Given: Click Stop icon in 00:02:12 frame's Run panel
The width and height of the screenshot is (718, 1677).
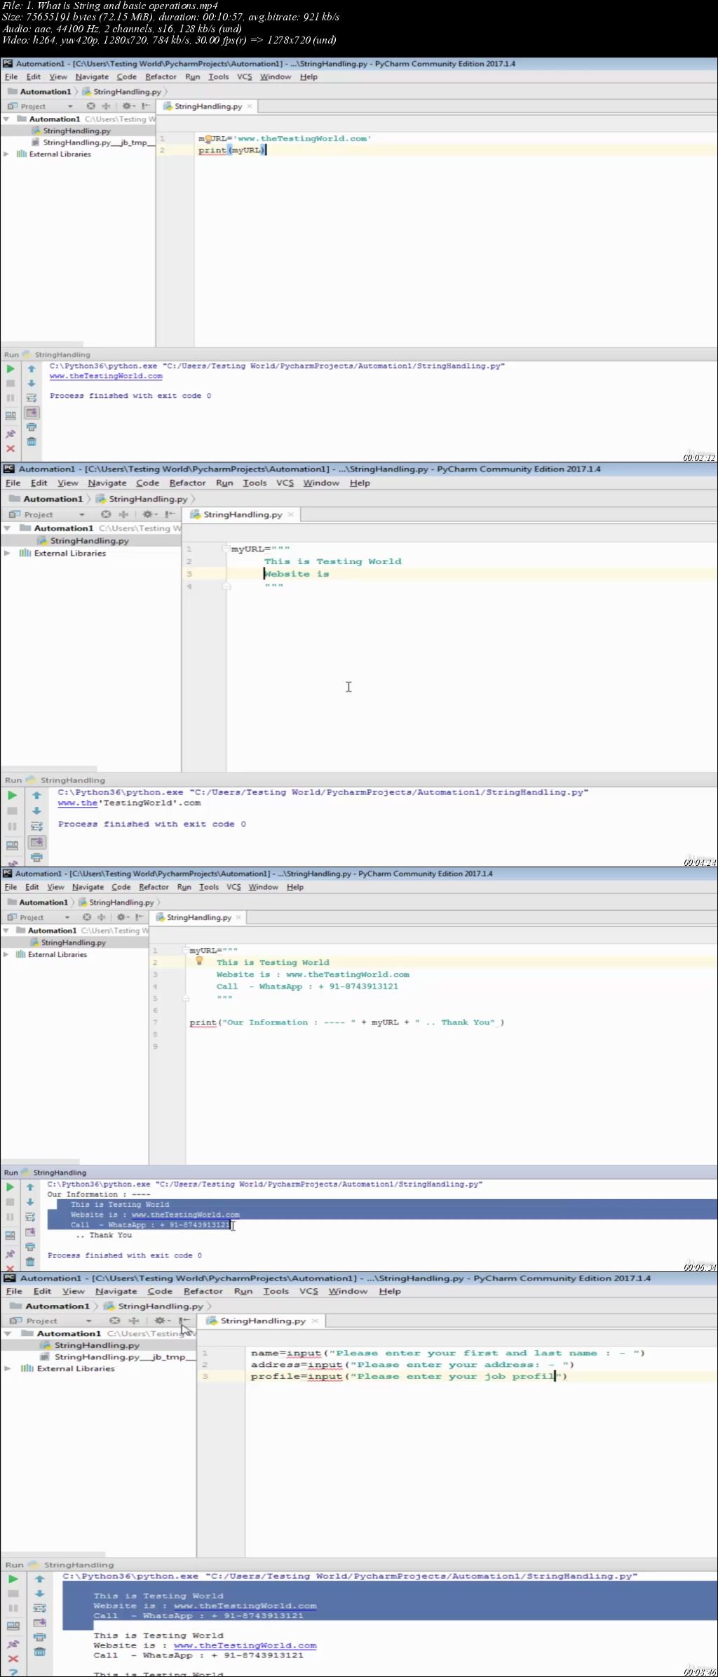Looking at the screenshot, I should tap(11, 383).
